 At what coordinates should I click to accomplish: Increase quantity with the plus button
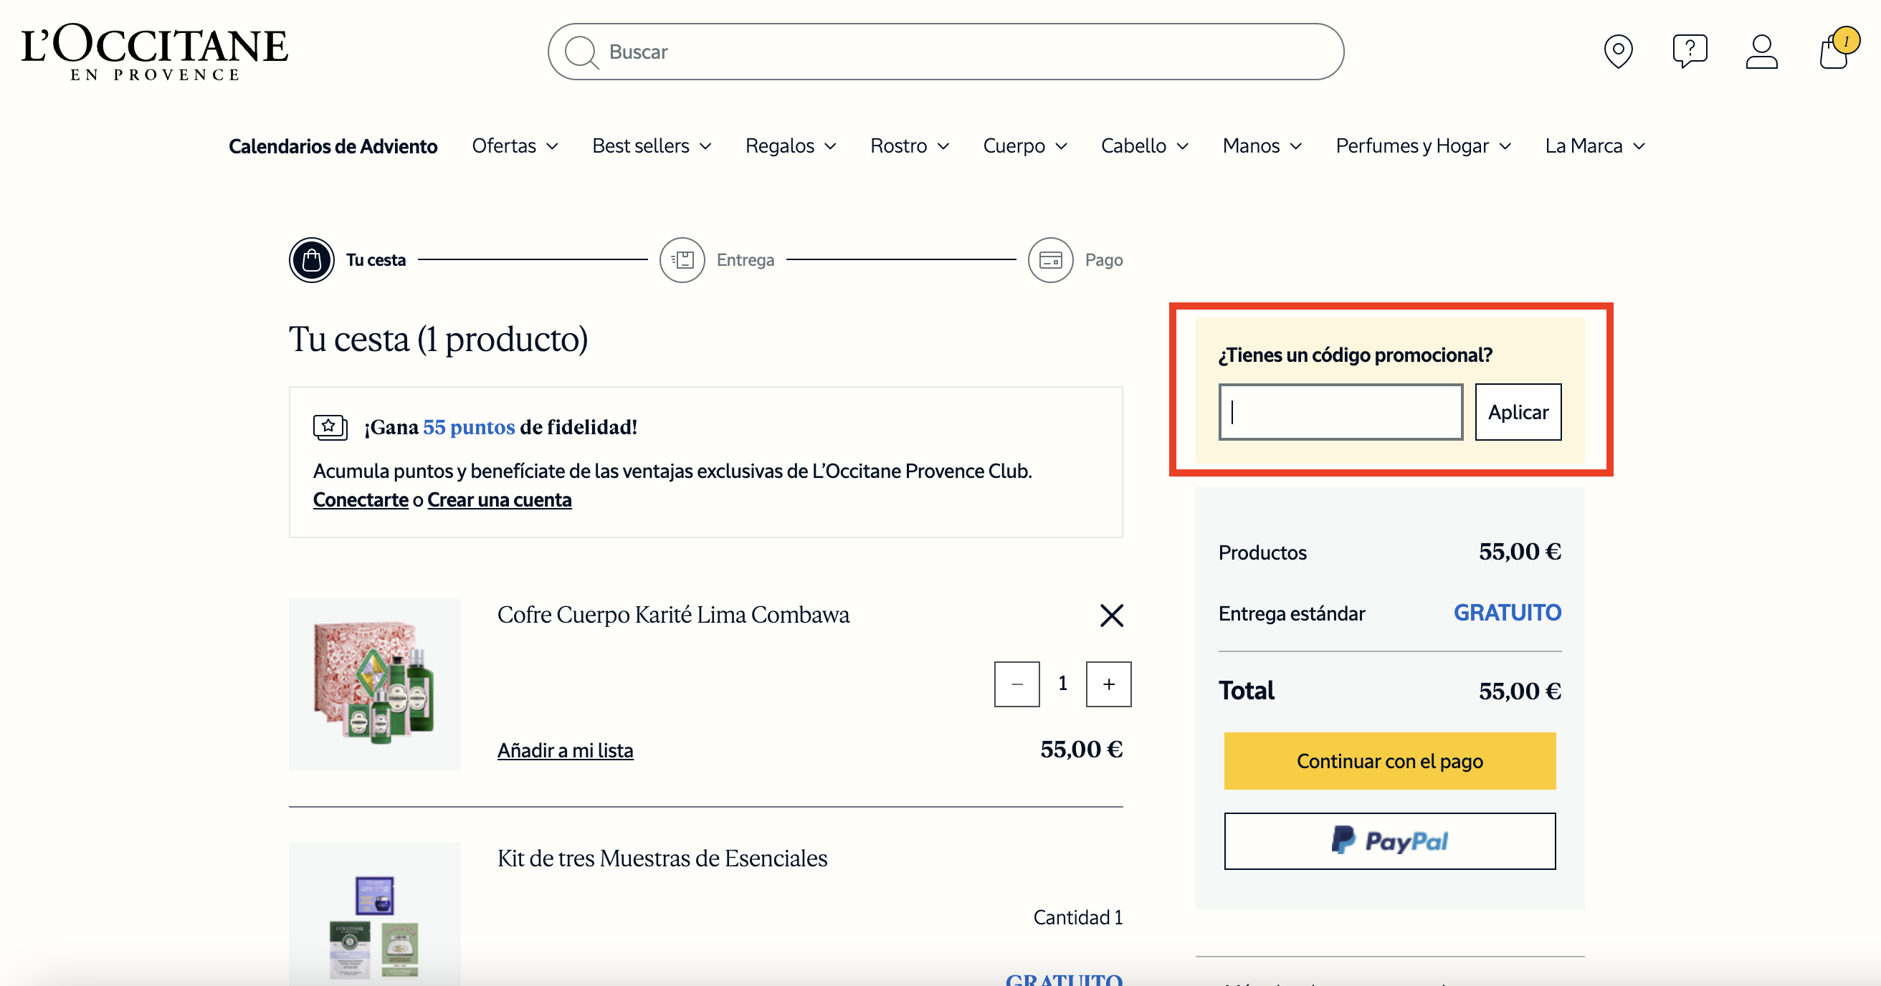pos(1108,684)
